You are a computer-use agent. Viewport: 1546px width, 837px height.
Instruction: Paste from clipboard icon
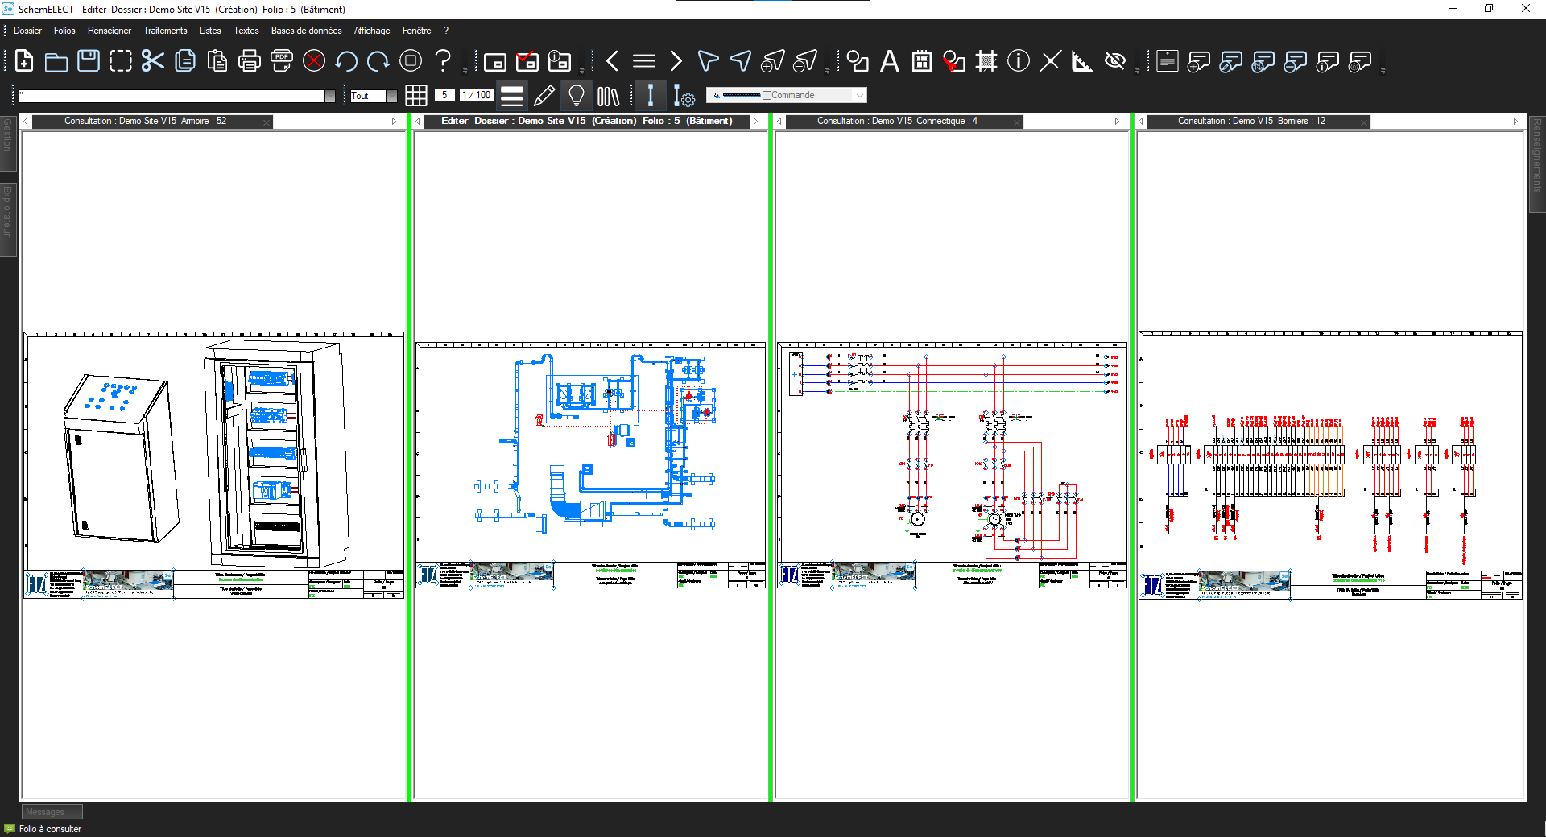point(217,61)
